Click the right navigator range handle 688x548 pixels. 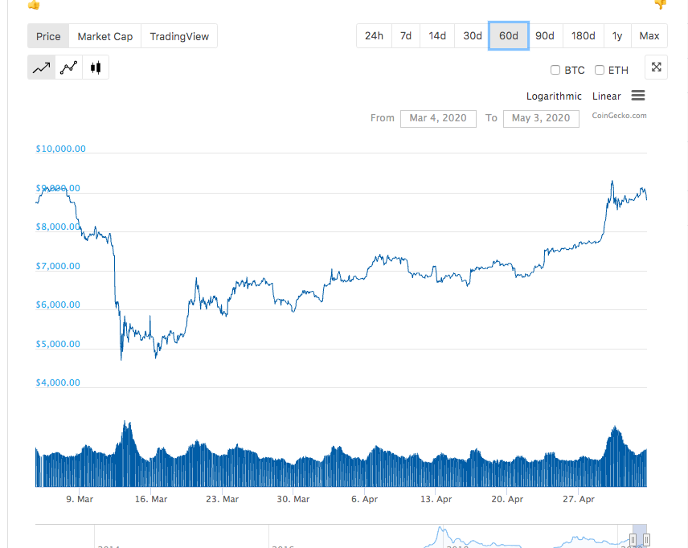point(646,539)
